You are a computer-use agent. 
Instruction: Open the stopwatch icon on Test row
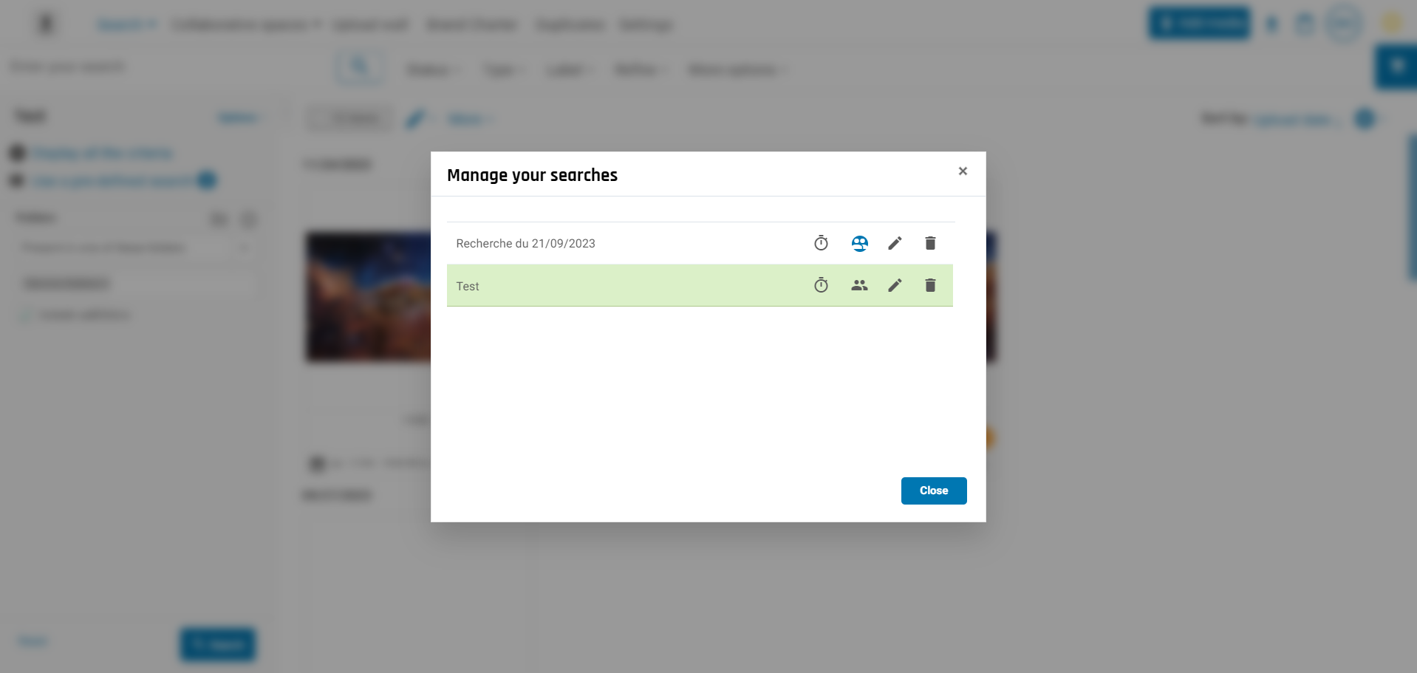click(821, 285)
